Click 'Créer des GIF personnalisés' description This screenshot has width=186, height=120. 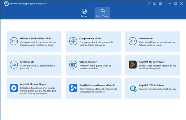pos(157,44)
